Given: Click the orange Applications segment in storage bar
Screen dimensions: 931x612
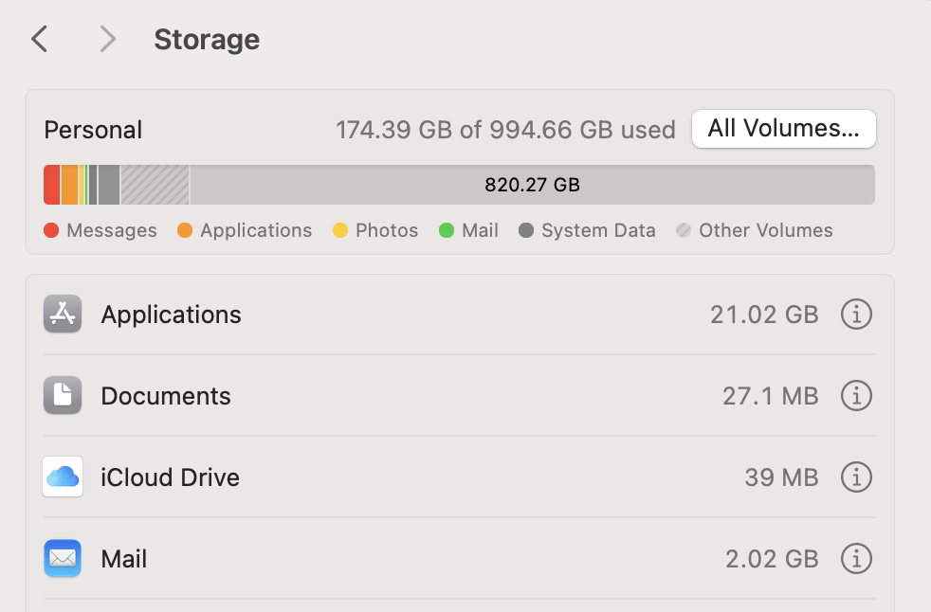Looking at the screenshot, I should tap(69, 185).
